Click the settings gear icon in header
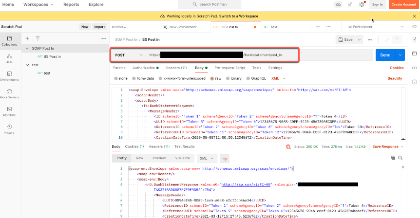Image resolution: width=420 pixels, height=218 pixels. pos(362,4)
